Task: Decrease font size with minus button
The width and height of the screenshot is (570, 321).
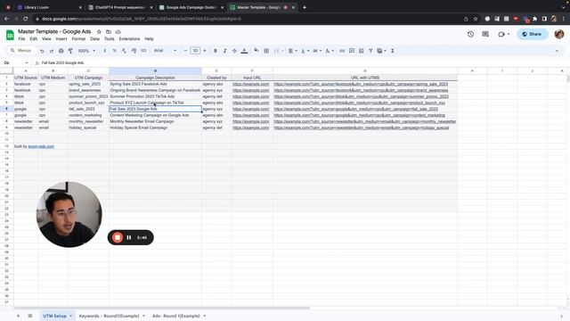Action: point(185,51)
